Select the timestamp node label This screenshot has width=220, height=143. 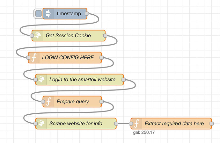click(x=67, y=14)
